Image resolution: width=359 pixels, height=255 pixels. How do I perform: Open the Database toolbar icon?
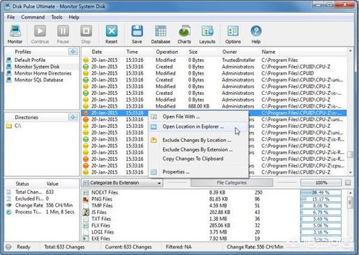(161, 34)
